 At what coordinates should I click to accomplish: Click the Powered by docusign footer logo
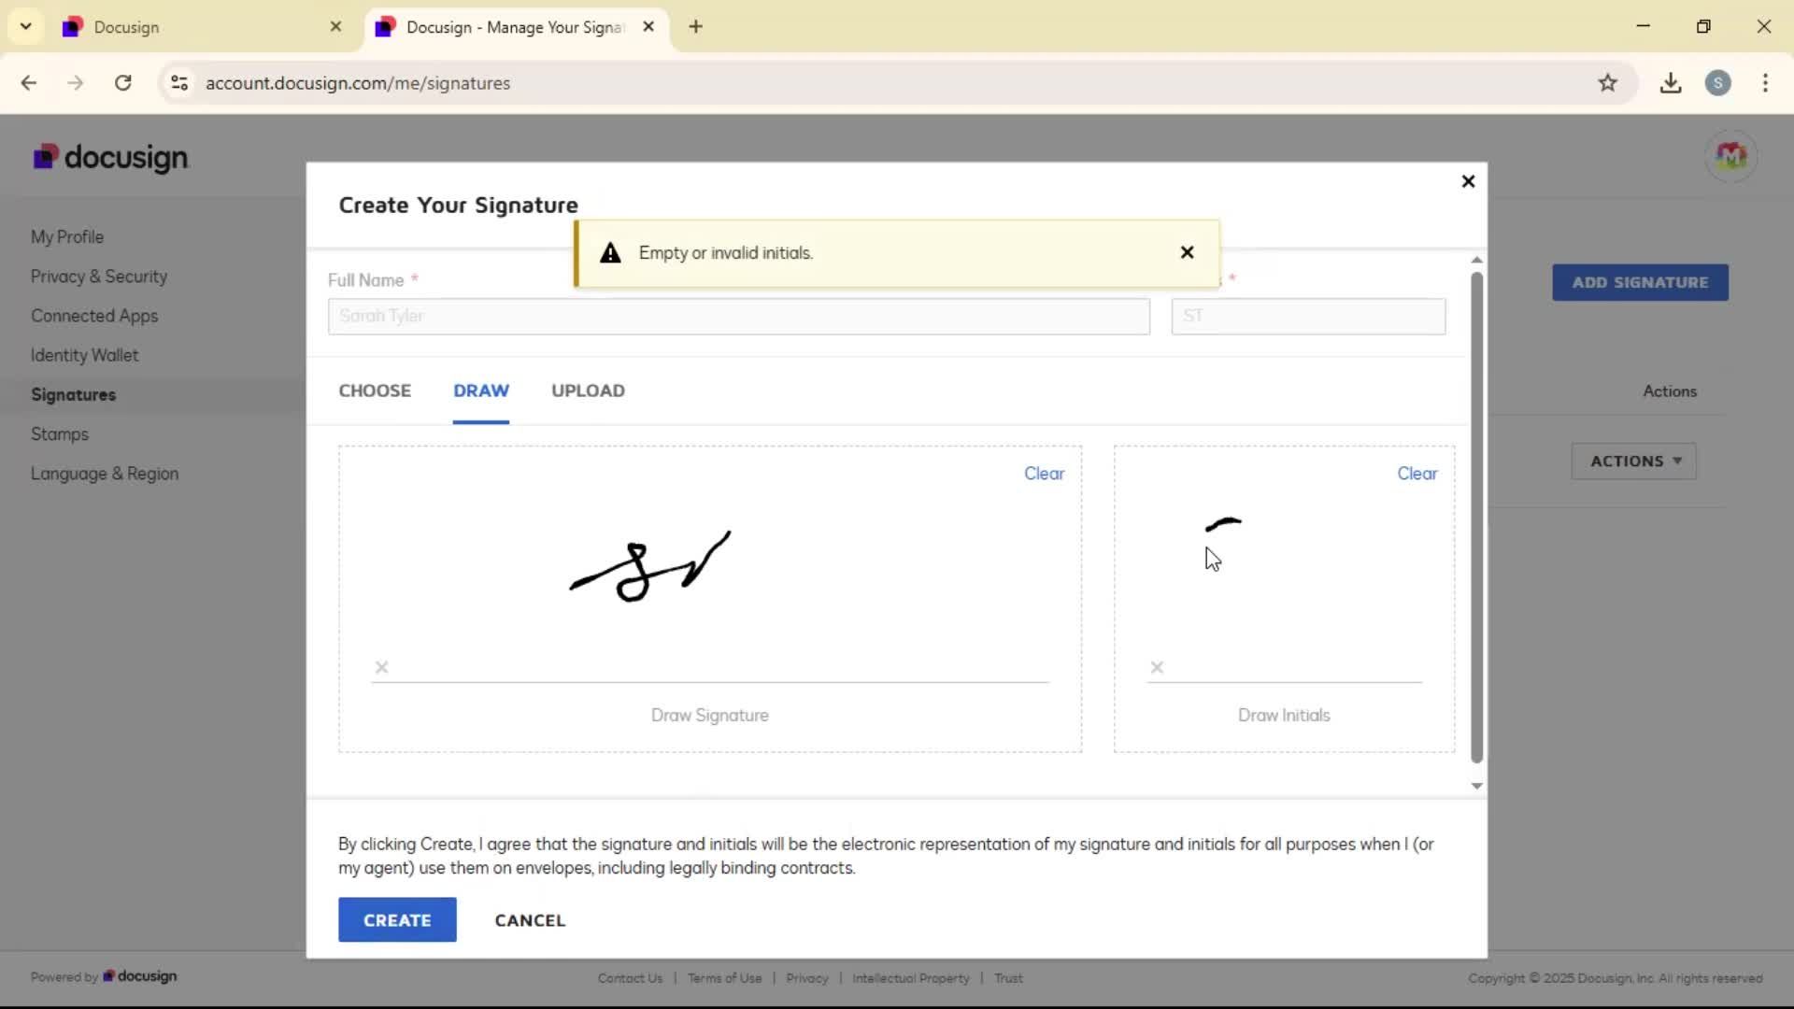click(104, 976)
